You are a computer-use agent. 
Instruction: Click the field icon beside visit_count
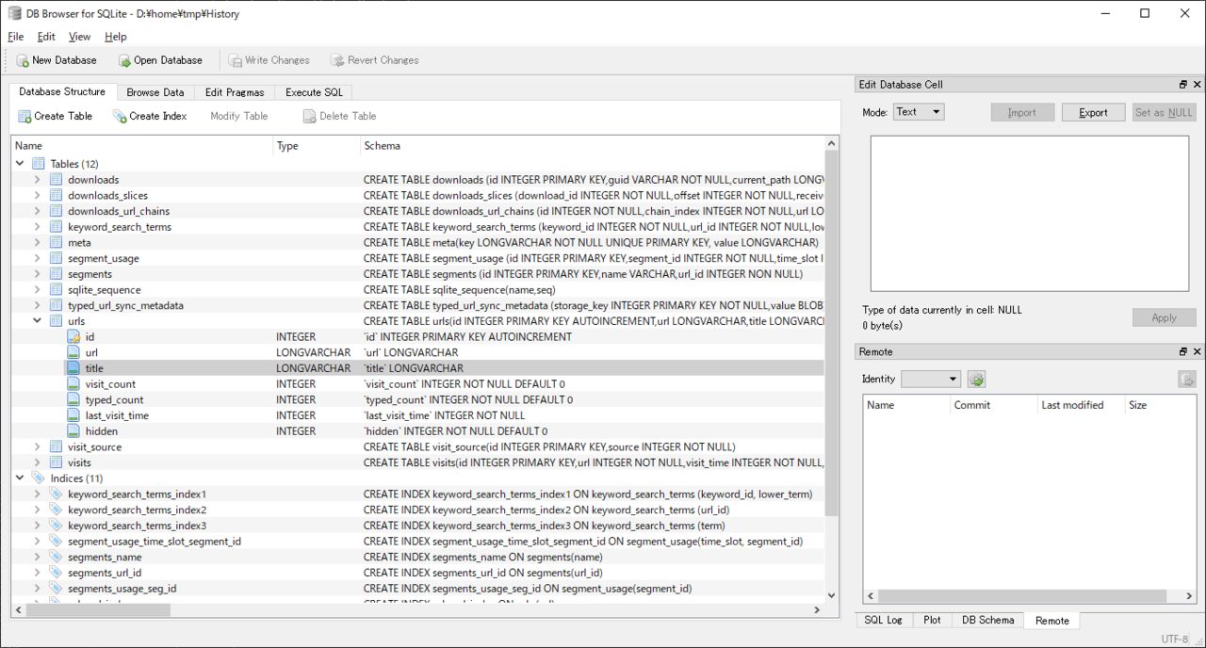tap(73, 383)
